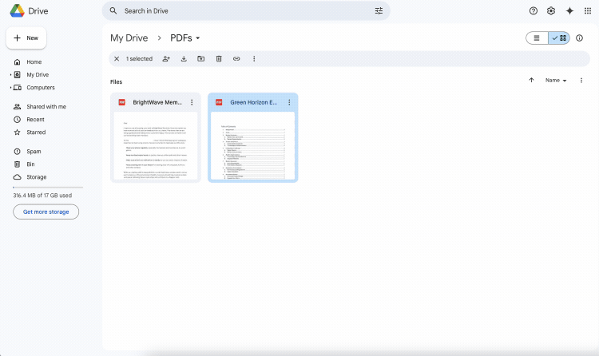599x356 pixels.
Task: Open the Settings gear
Action: pyautogui.click(x=551, y=10)
